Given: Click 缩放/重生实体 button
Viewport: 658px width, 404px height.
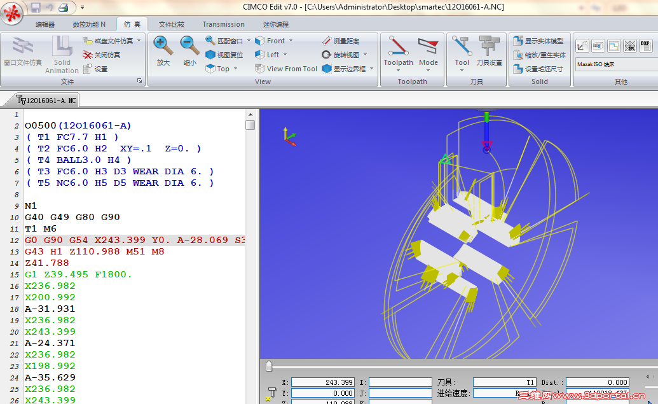Looking at the screenshot, I should click(539, 55).
